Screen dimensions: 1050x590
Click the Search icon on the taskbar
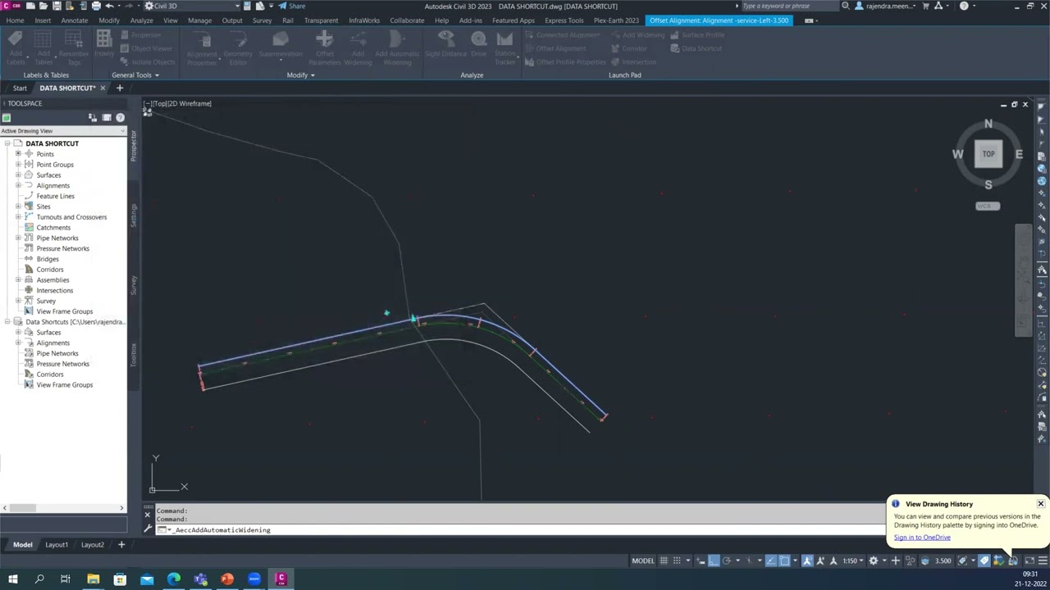[39, 579]
